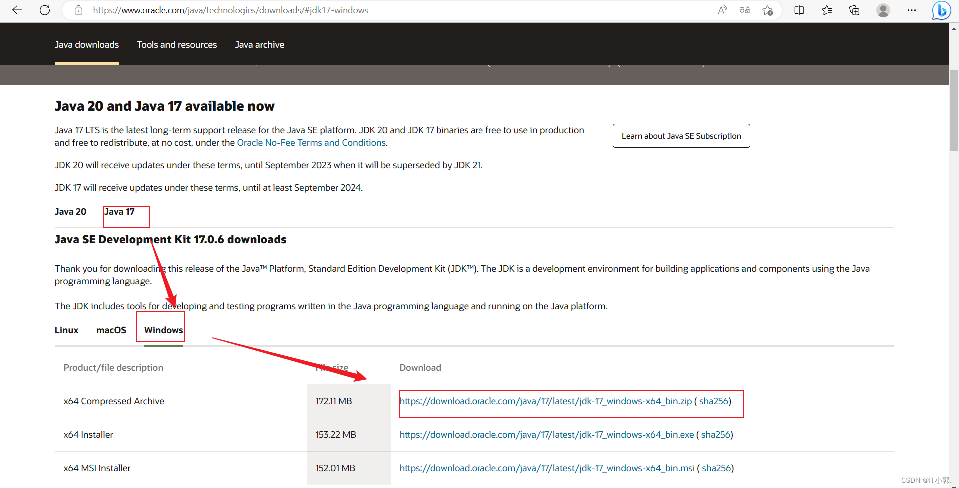
Task: Click the browser Back arrow
Action: coord(17,10)
